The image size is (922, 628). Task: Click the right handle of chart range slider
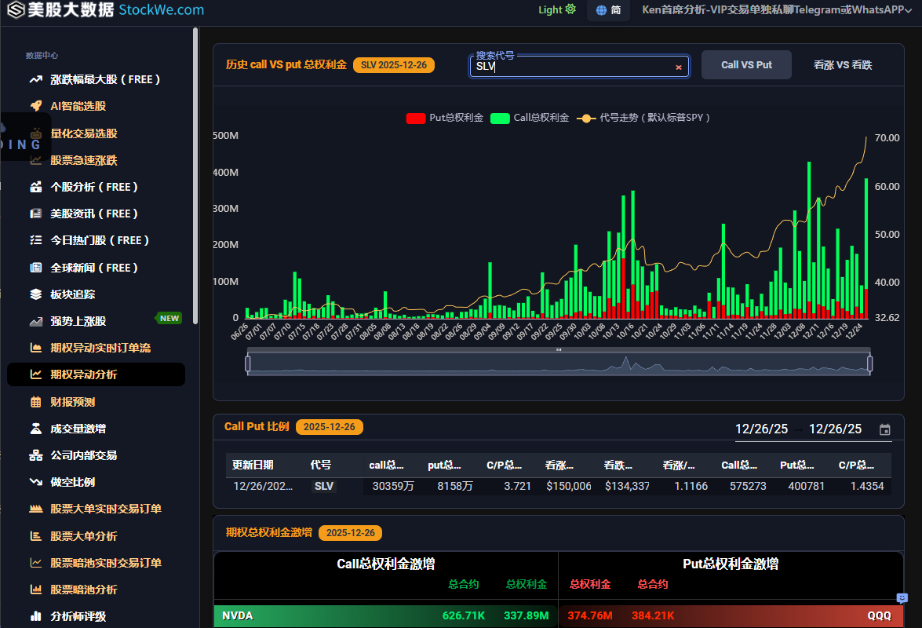869,364
